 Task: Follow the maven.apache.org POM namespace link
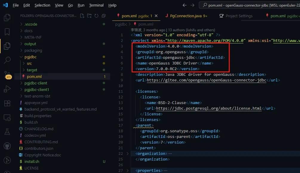tap(205, 41)
